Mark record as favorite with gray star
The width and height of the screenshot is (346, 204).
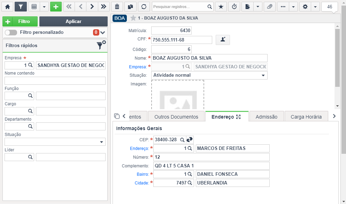point(133,18)
